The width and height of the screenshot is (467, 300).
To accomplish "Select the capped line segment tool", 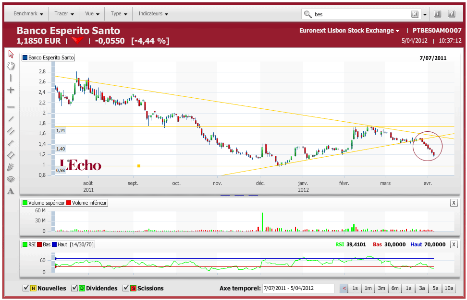I will (x=11, y=143).
